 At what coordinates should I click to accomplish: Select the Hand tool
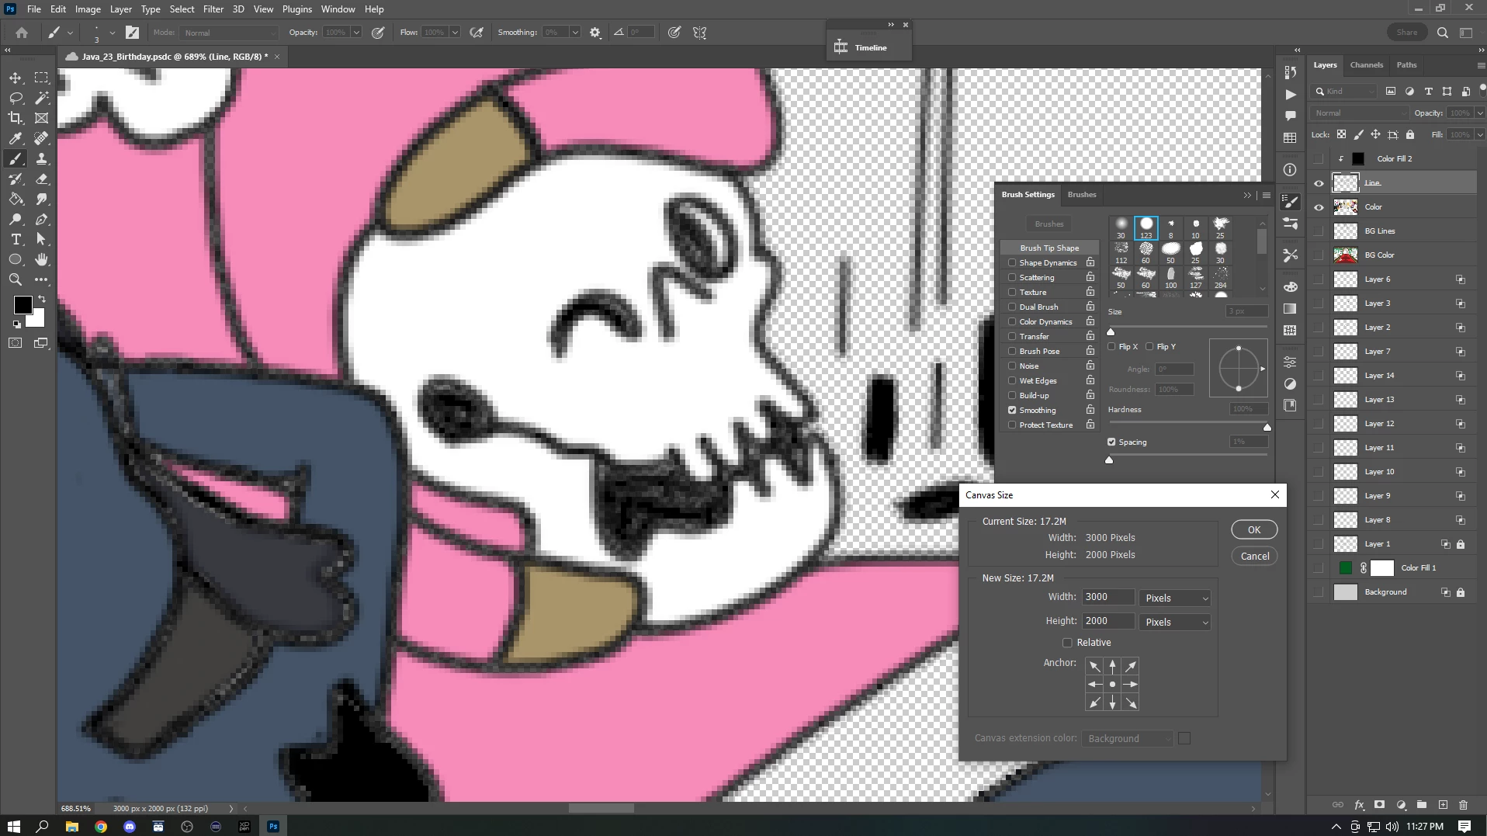click(x=42, y=259)
